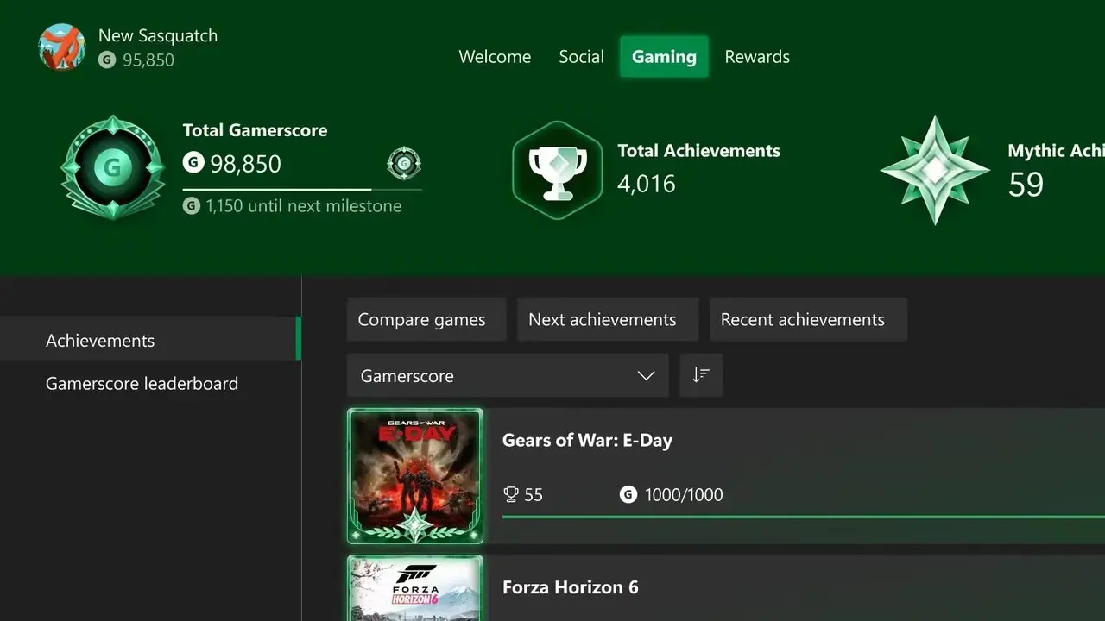Click the Mythic achievements count 59
This screenshot has height=621, width=1105.
(1026, 185)
